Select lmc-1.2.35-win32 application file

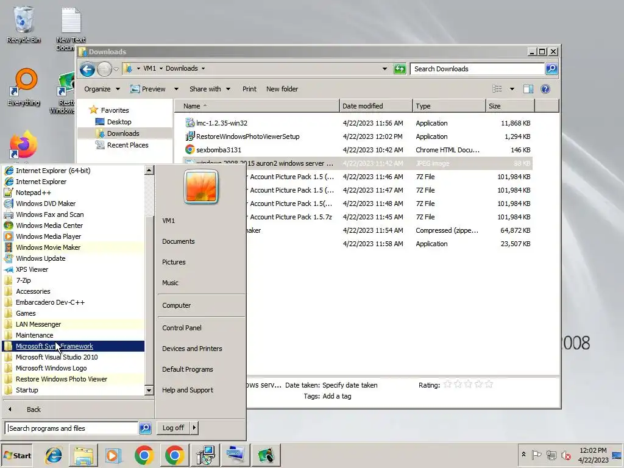(222, 123)
